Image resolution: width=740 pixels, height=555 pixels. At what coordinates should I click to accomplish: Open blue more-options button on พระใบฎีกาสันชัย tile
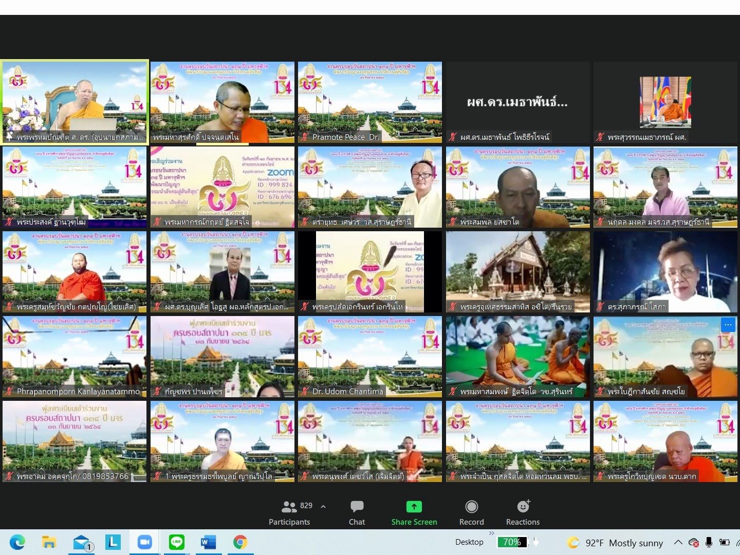point(728,324)
